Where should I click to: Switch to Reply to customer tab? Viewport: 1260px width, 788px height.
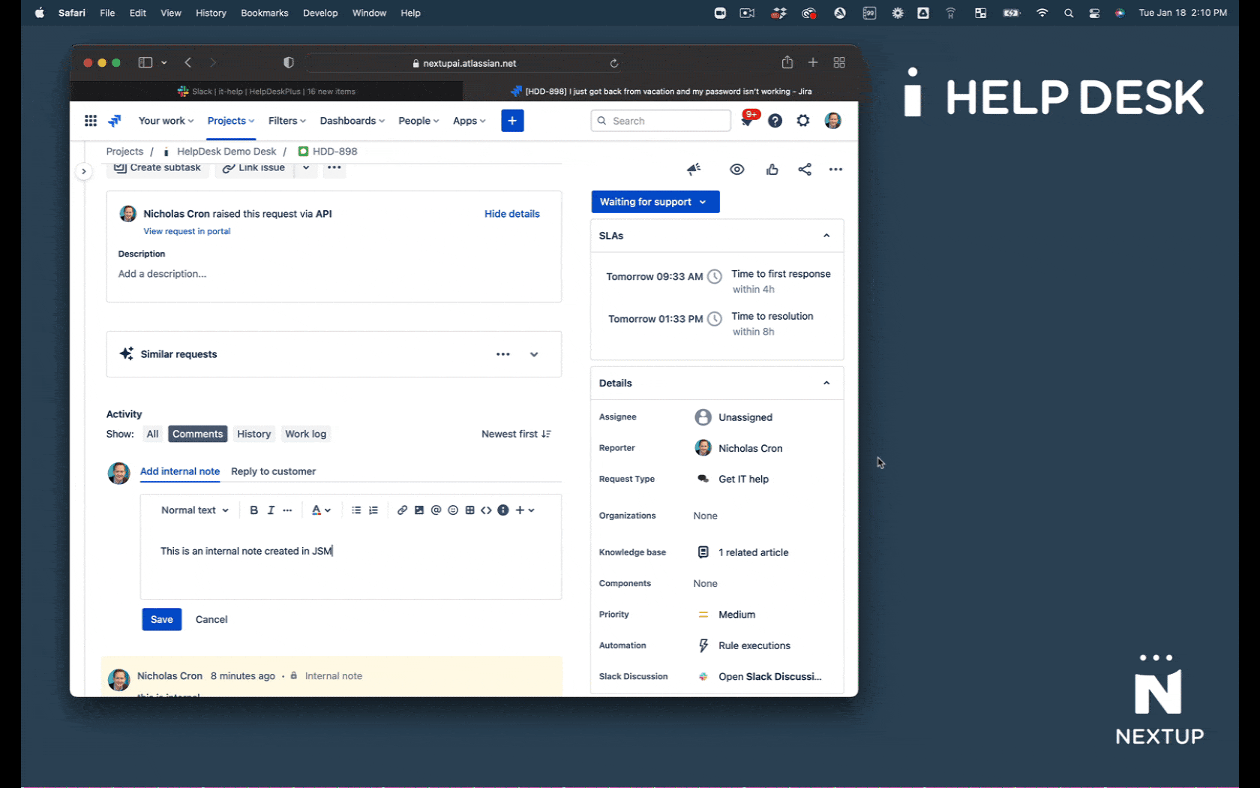pyautogui.click(x=273, y=471)
